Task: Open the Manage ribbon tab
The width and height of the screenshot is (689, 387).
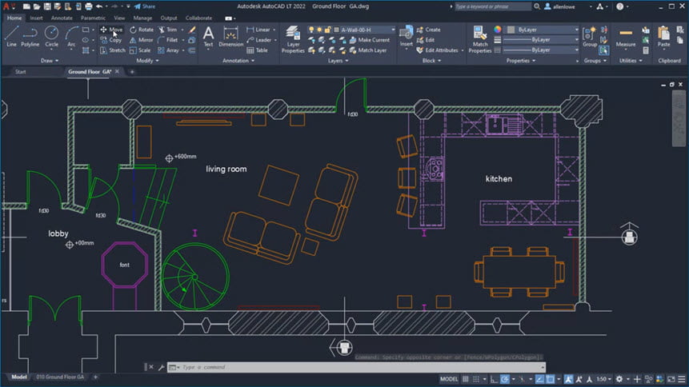Action: tap(142, 18)
